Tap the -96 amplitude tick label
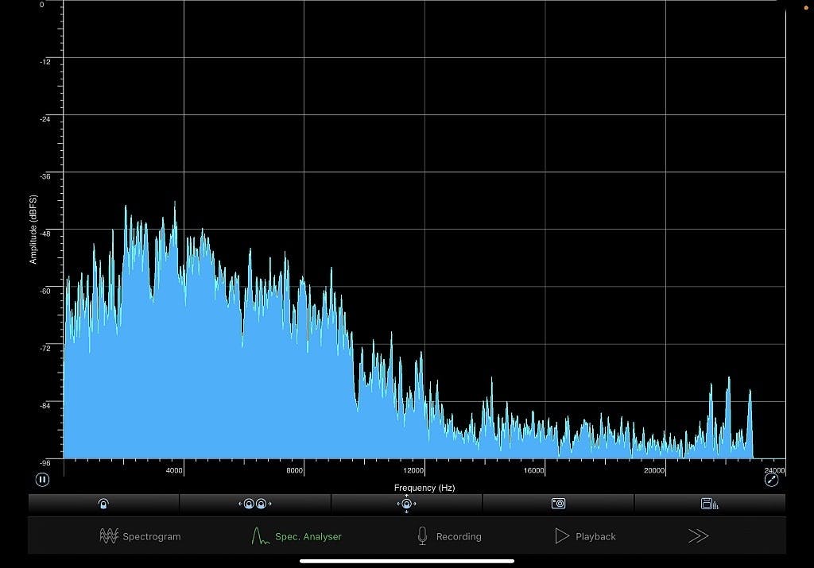This screenshot has height=568, width=814. pyautogui.click(x=45, y=462)
